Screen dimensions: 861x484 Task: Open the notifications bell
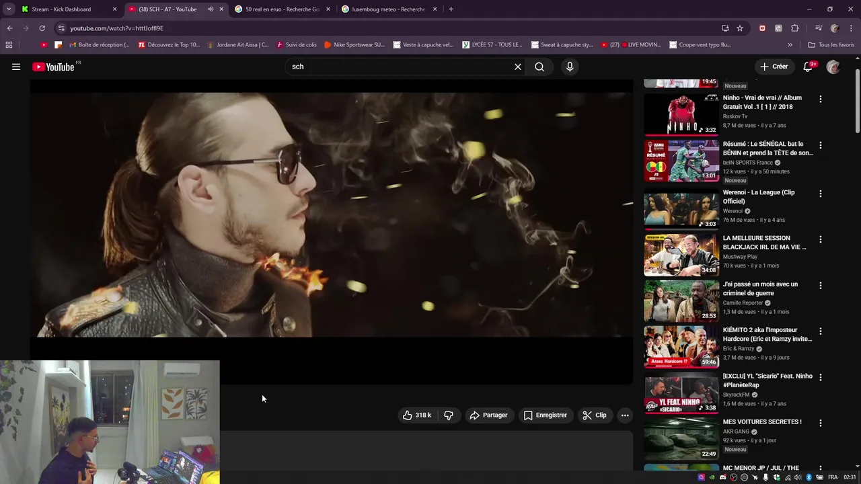[x=809, y=67]
